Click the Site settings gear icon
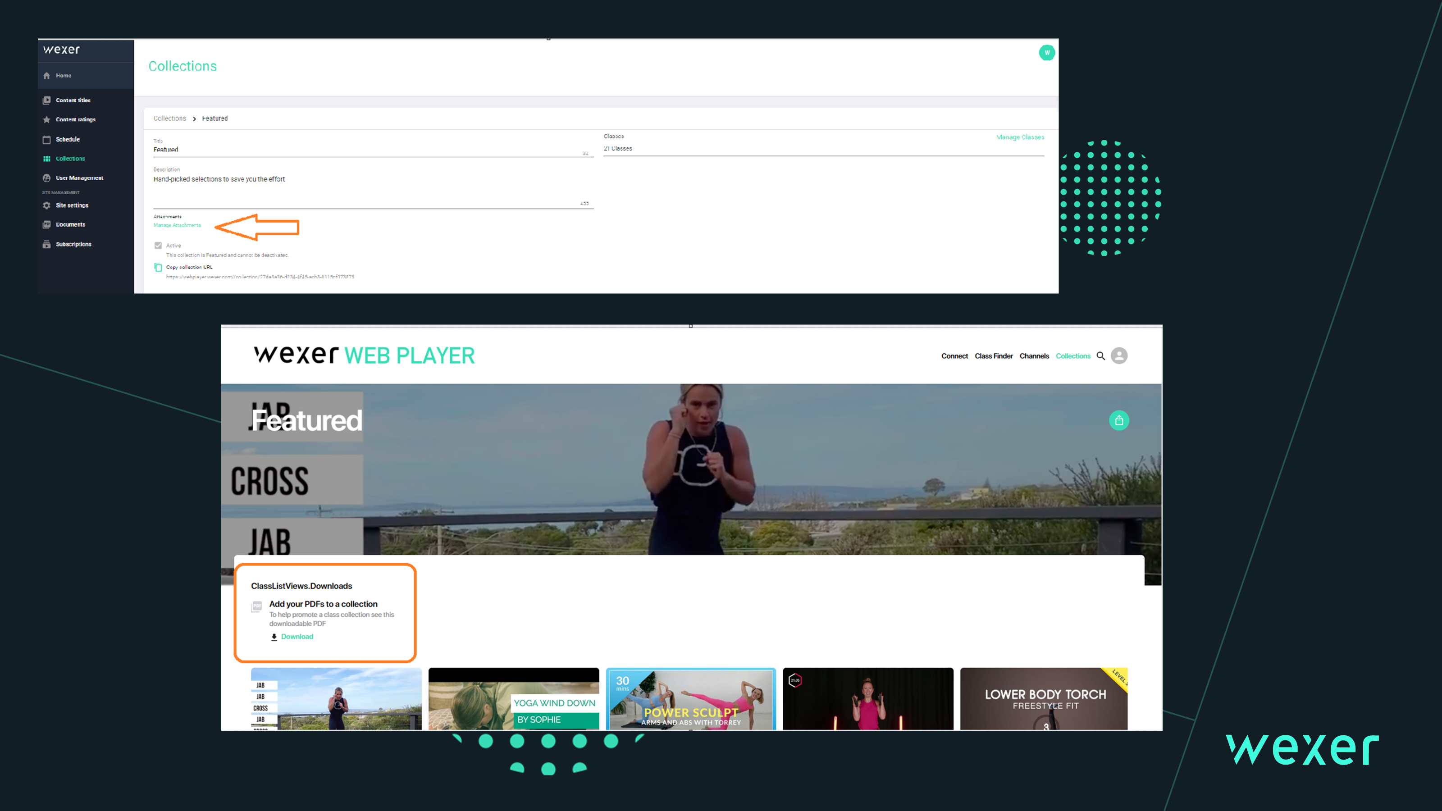The image size is (1442, 811). click(46, 205)
